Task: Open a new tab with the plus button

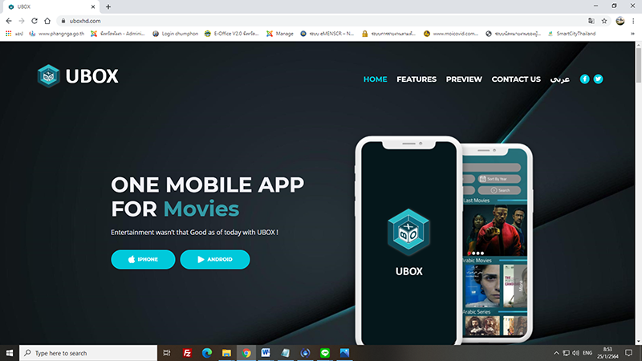Action: pos(108,6)
